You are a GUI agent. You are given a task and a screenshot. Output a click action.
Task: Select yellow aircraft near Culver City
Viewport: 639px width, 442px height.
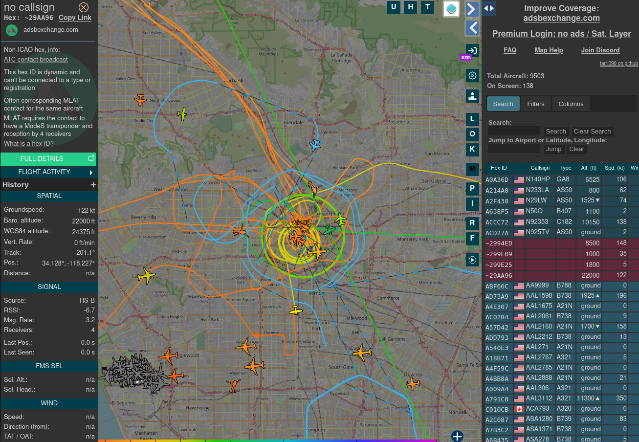[146, 276]
